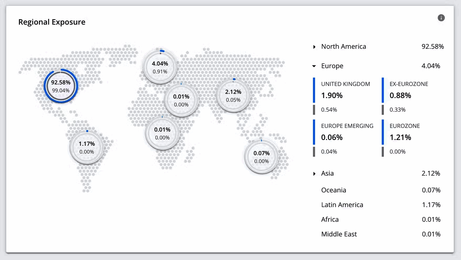This screenshot has width=461, height=260.
Task: Click the Europe 4.04% map bubble
Action: pyautogui.click(x=160, y=67)
